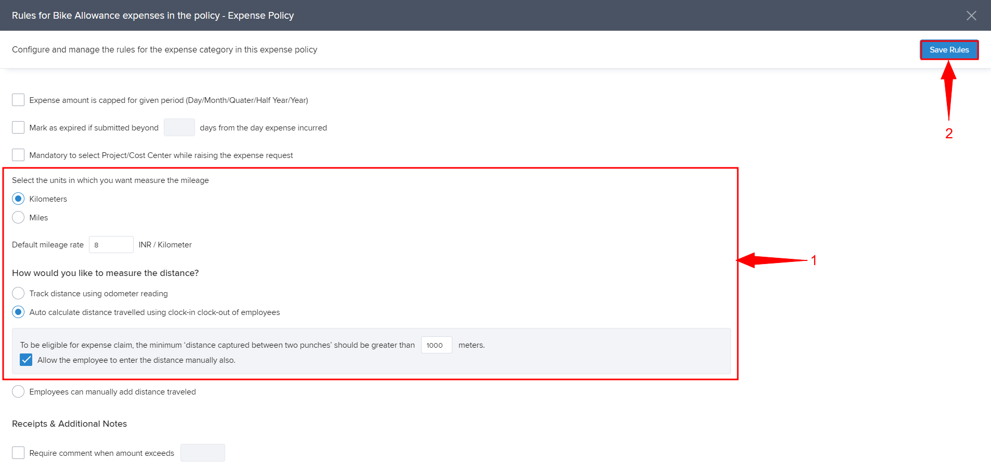This screenshot has height=473, width=991.
Task: Click the Save Rules button
Action: (949, 50)
